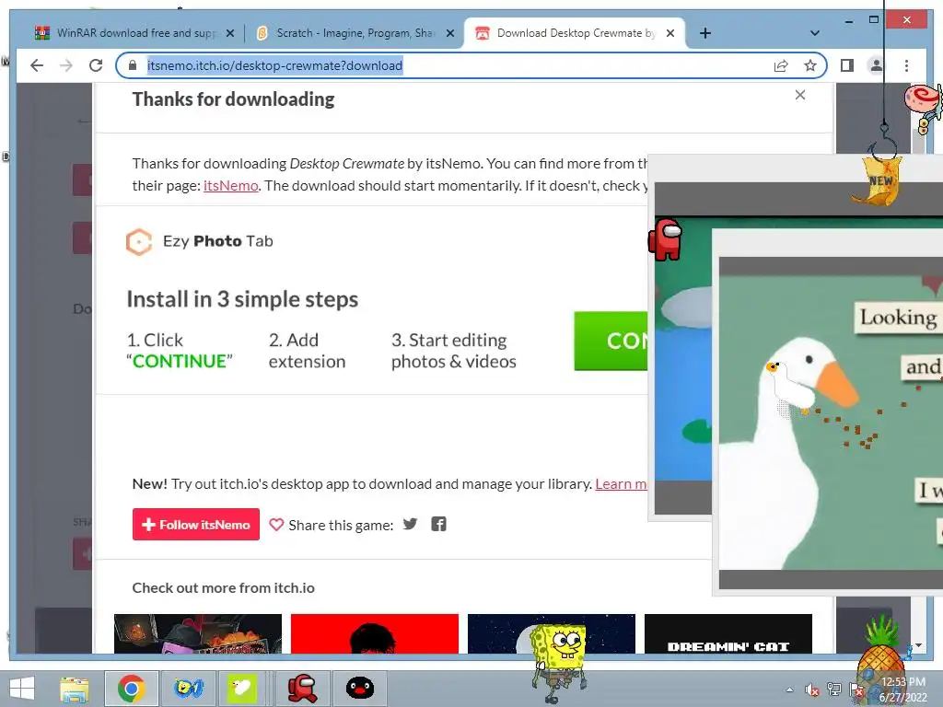943x707 pixels.
Task: Close the WinRAR download tab
Action: pyautogui.click(x=229, y=34)
